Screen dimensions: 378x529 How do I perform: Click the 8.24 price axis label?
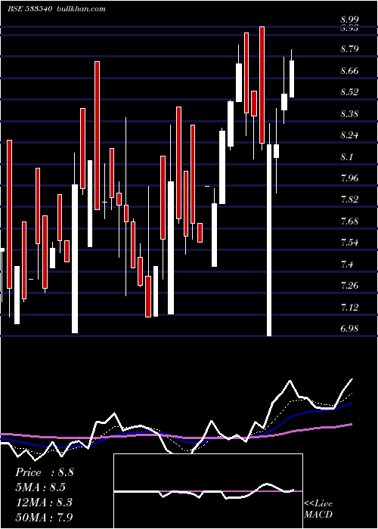[x=349, y=135]
